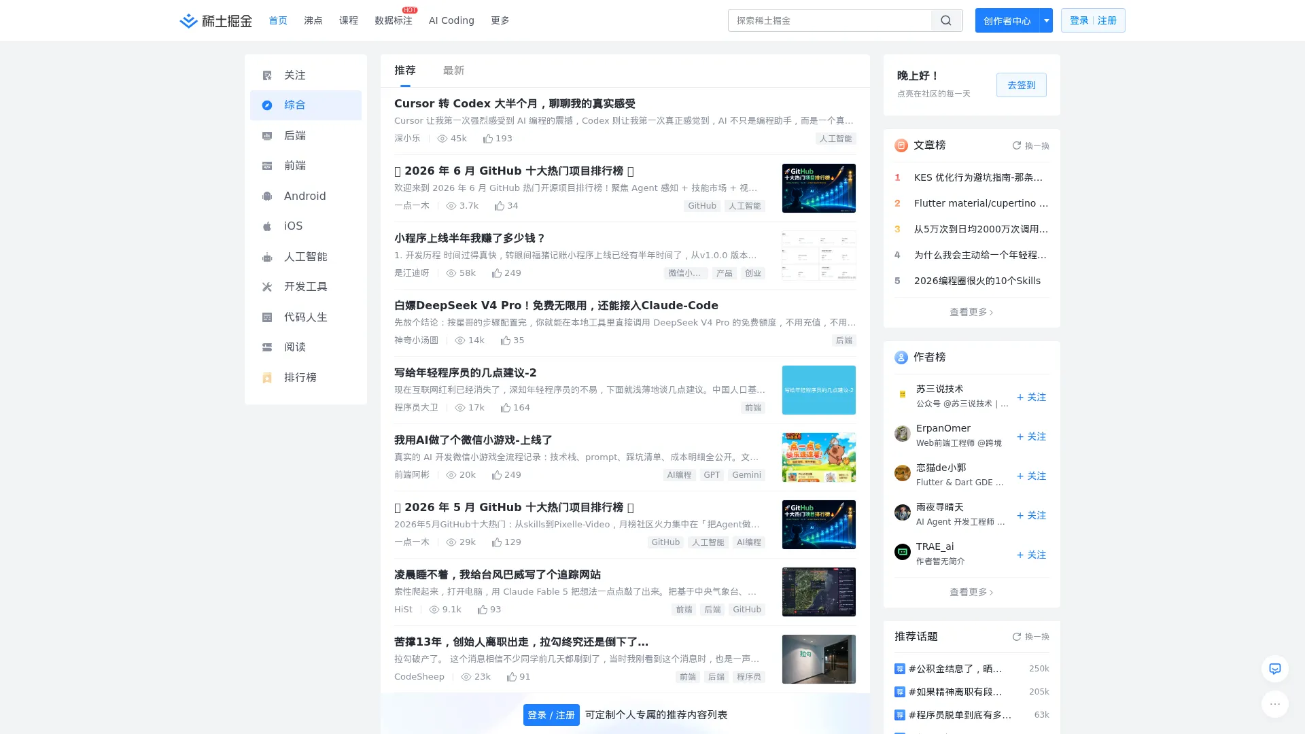
Task: Click author name CodeSheep
Action: tap(419, 677)
